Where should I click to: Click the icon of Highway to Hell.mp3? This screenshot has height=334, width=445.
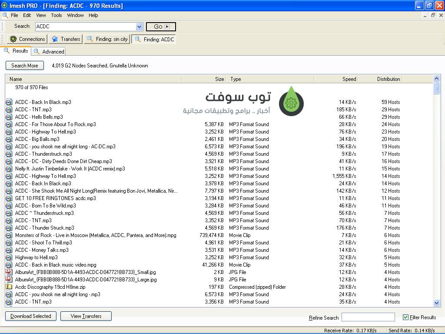click(9, 257)
